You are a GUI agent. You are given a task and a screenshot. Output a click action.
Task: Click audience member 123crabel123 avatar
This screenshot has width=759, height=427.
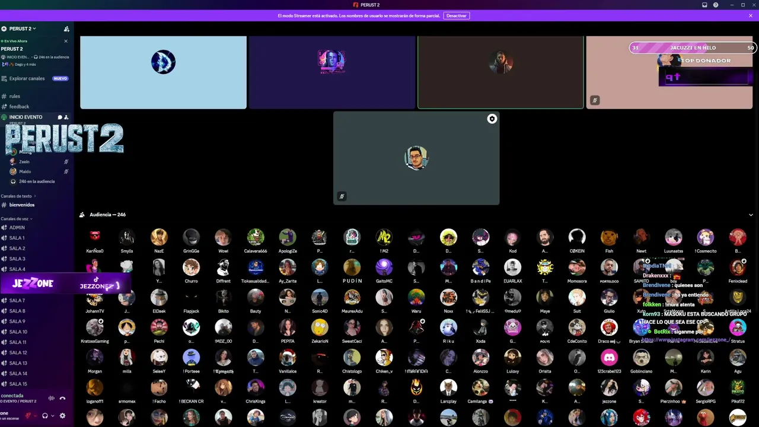[609, 358]
